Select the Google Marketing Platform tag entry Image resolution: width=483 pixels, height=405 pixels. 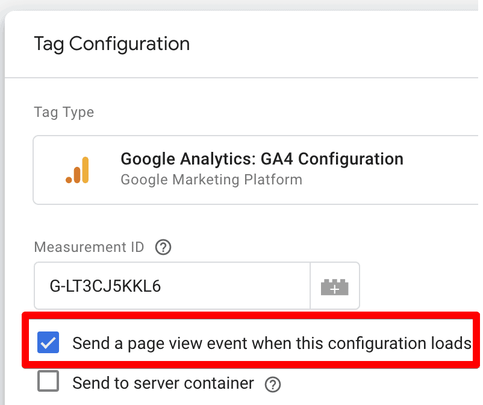coord(211,179)
